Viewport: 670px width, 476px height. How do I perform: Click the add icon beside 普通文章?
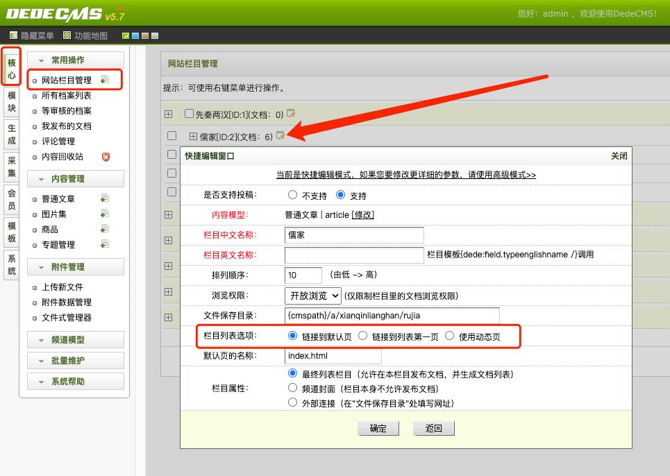(105, 198)
